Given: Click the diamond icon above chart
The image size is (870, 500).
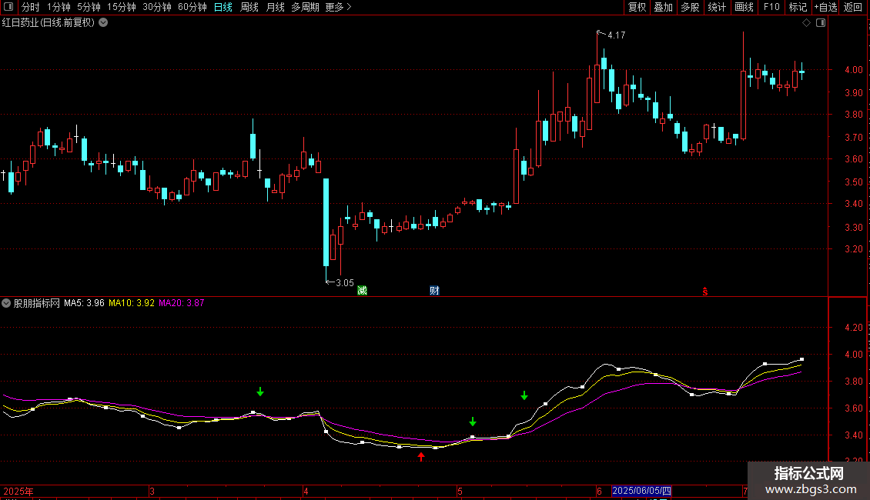Looking at the screenshot, I should pyautogui.click(x=807, y=23).
